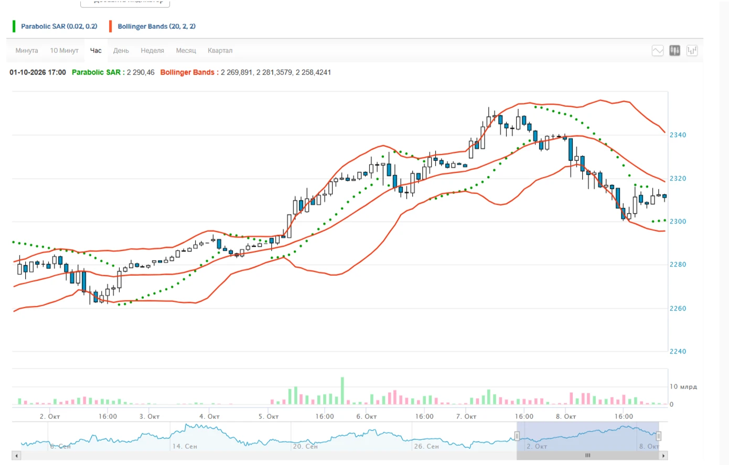
Task: Click the navigator horizontal scrollbar thumb
Action: pos(587,456)
